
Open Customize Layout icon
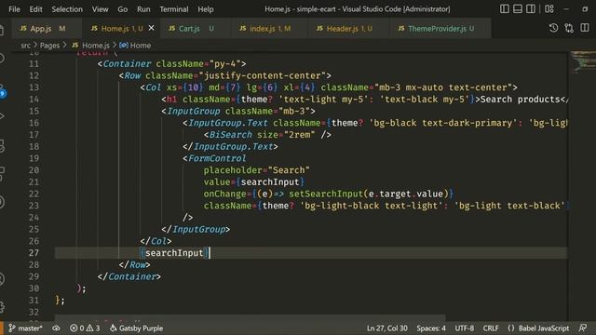(549, 8)
